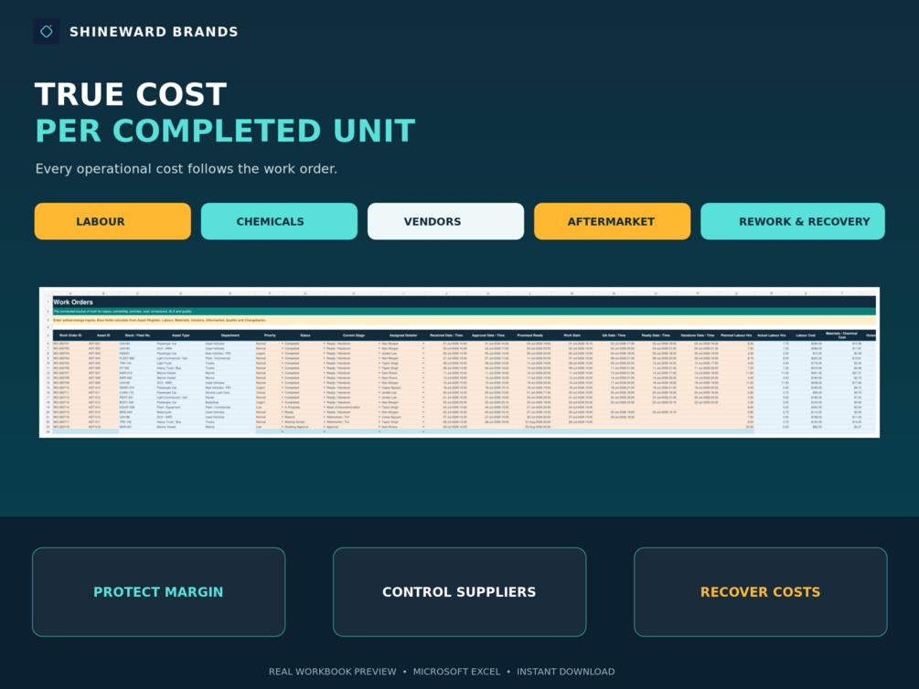The height and width of the screenshot is (689, 919).
Task: Click the INSTANT DOWNLOAD footer text
Action: (x=566, y=672)
